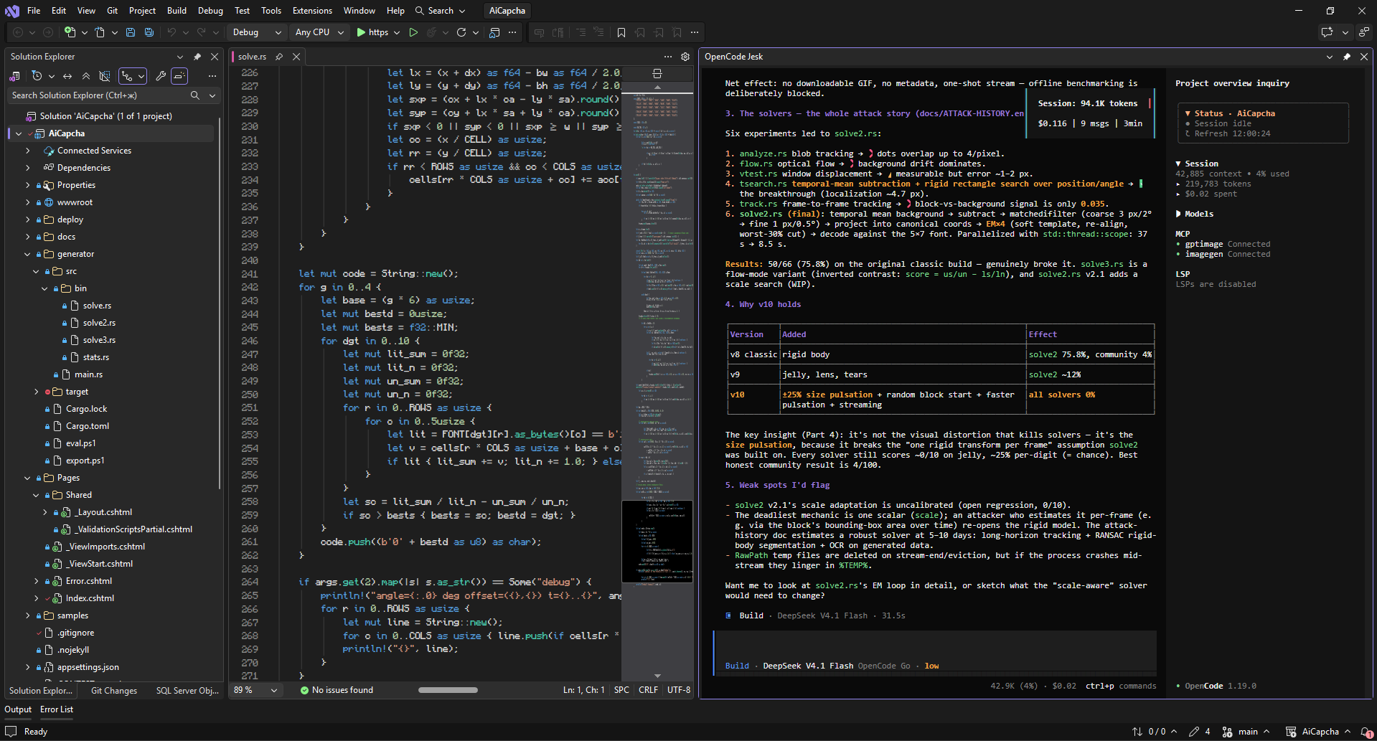Click the push/pull arrows 0/0 indicator
This screenshot has width=1377, height=741.
coord(1154,732)
